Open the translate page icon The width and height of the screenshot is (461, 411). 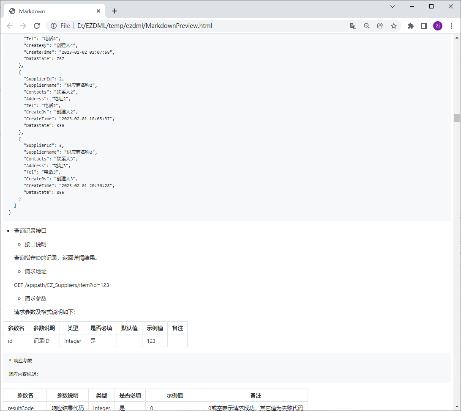pos(353,26)
